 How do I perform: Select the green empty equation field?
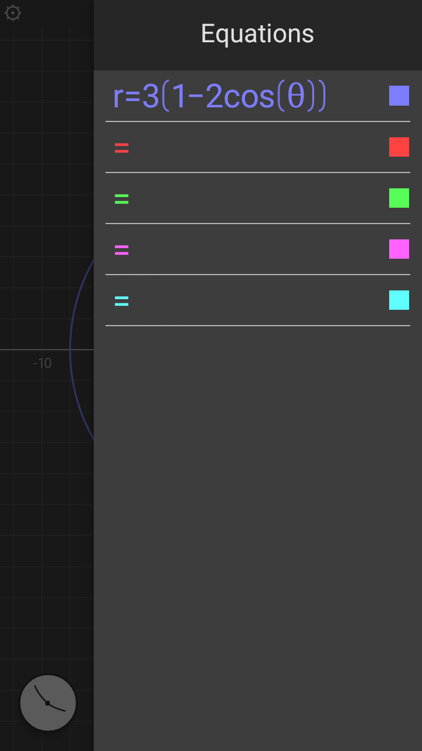click(246, 198)
